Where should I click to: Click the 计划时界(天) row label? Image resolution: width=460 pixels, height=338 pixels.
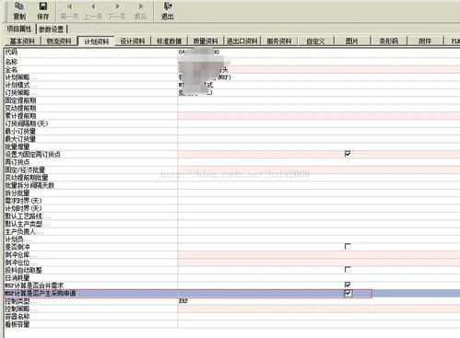[23, 208]
